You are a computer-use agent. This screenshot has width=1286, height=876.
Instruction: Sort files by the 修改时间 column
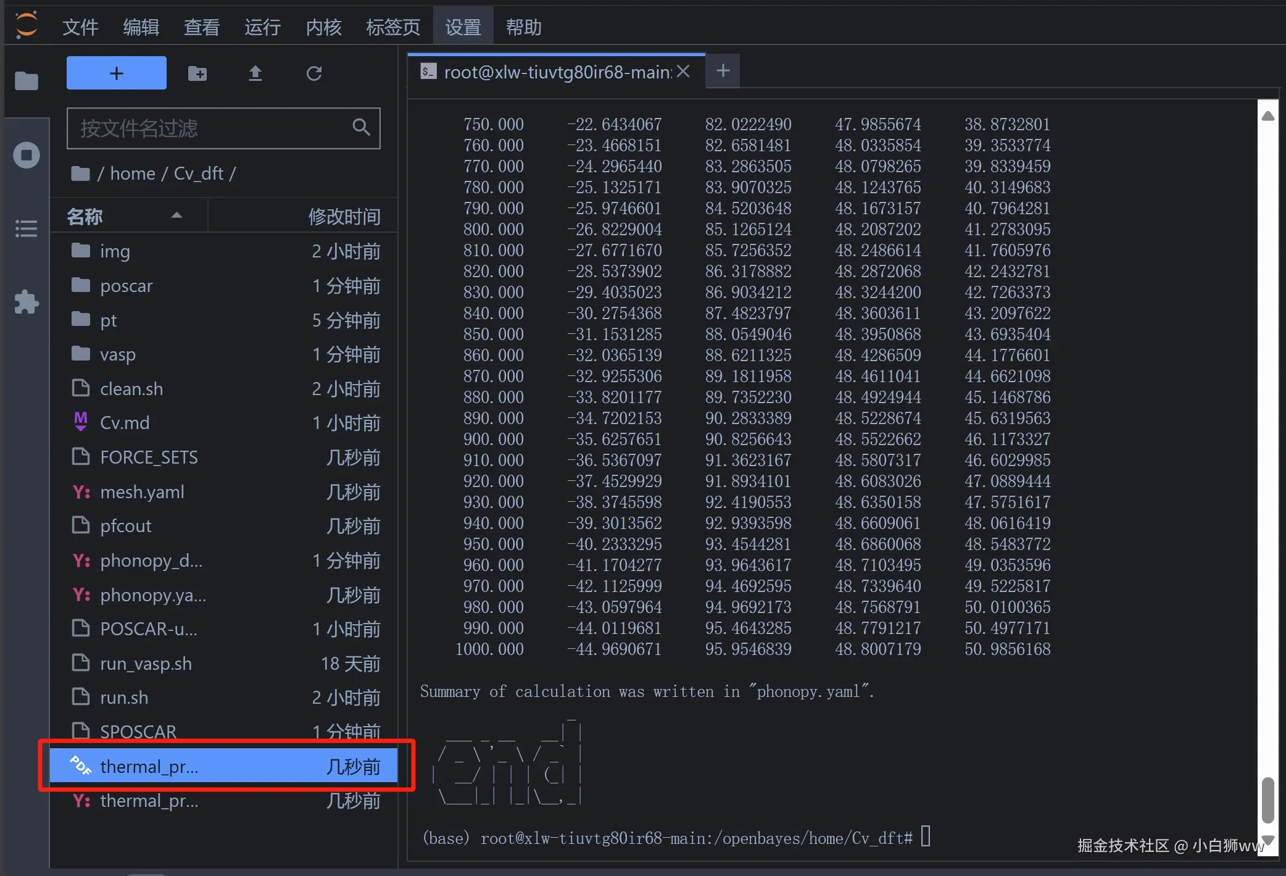coord(344,217)
